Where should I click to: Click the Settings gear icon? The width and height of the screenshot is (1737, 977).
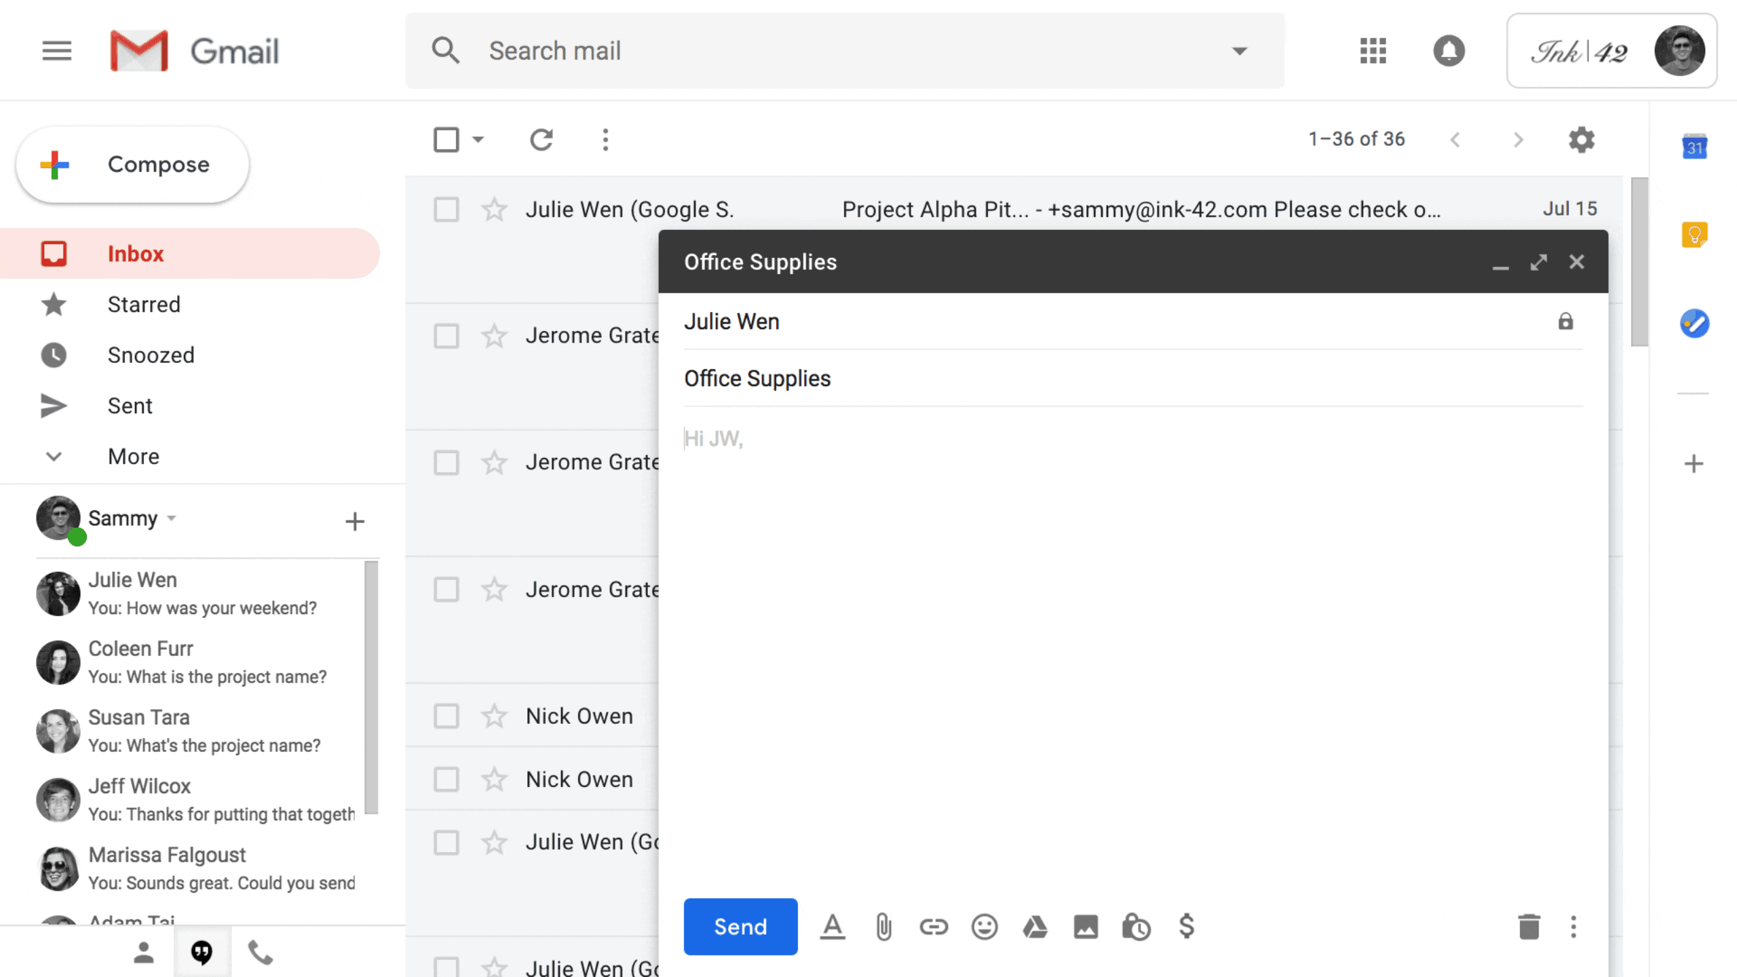click(x=1582, y=140)
